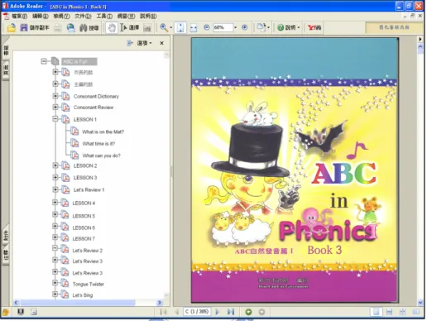Expand the Consonant Dictionary bookmark
427x321 pixels.
(55, 96)
